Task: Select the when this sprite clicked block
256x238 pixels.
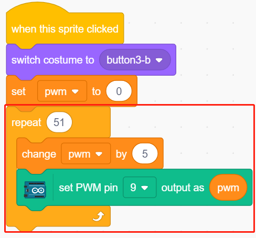Action: coord(65,29)
